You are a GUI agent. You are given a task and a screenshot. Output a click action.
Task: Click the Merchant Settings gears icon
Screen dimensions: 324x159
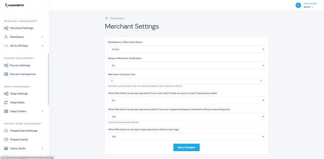coord(6,28)
